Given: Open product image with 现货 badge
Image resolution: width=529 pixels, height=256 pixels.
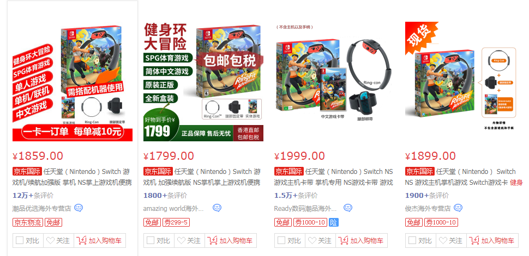Looking at the screenshot, I should click(x=465, y=82).
